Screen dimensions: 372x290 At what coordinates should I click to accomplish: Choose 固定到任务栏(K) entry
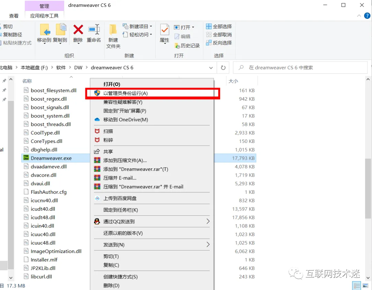coord(152,210)
